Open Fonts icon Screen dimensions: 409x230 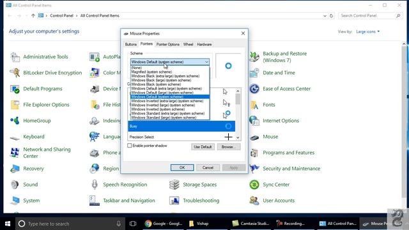click(254, 105)
